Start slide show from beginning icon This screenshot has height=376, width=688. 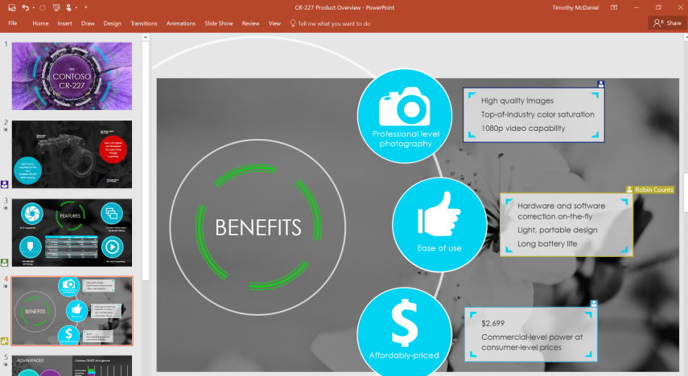[56, 7]
